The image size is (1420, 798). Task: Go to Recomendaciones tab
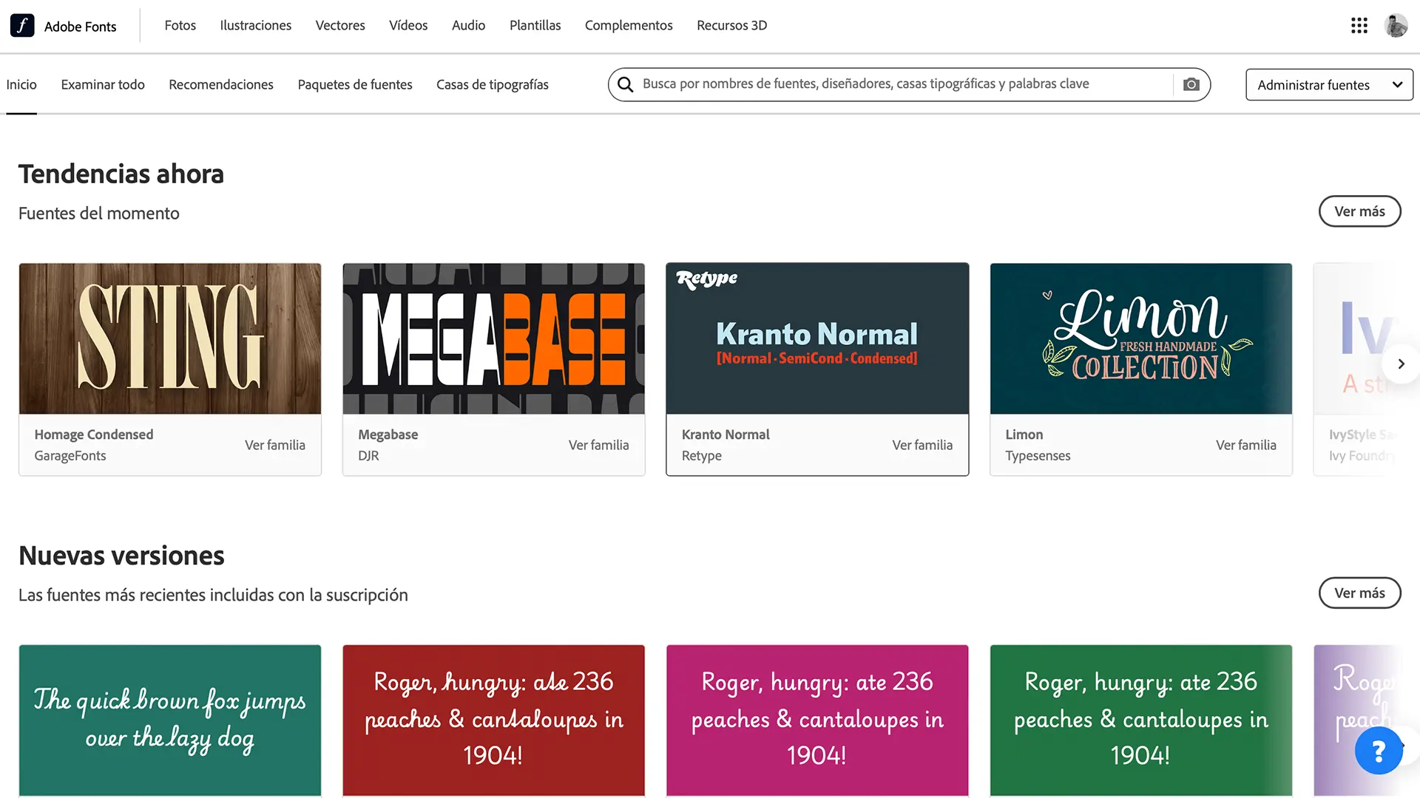(x=221, y=84)
